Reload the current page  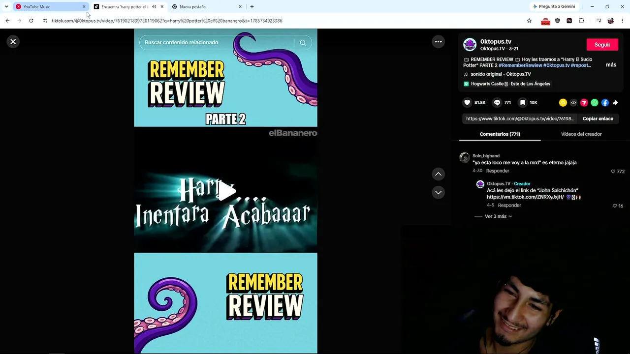click(31, 21)
